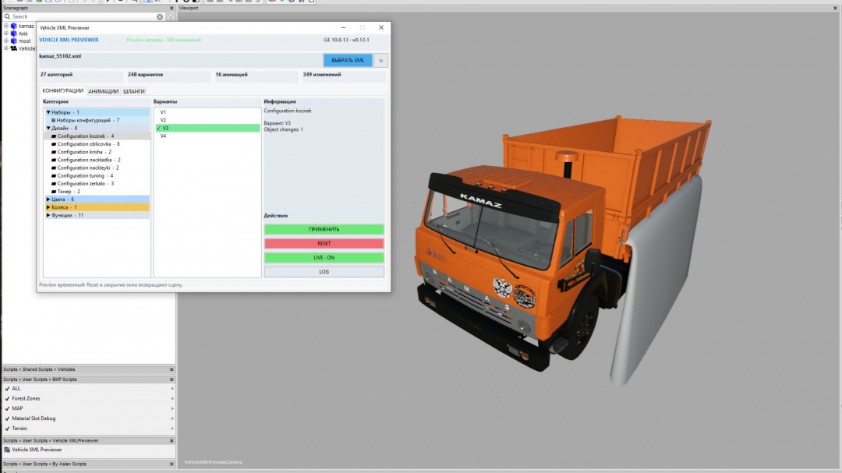Switch to the АНИМАЦИИ tab
The image size is (842, 473).
103,91
